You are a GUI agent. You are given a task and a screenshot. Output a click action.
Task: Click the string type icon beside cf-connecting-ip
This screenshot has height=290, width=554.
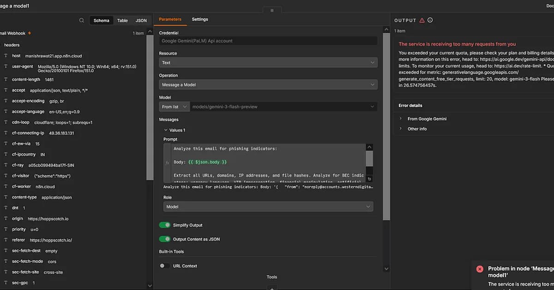(6, 133)
